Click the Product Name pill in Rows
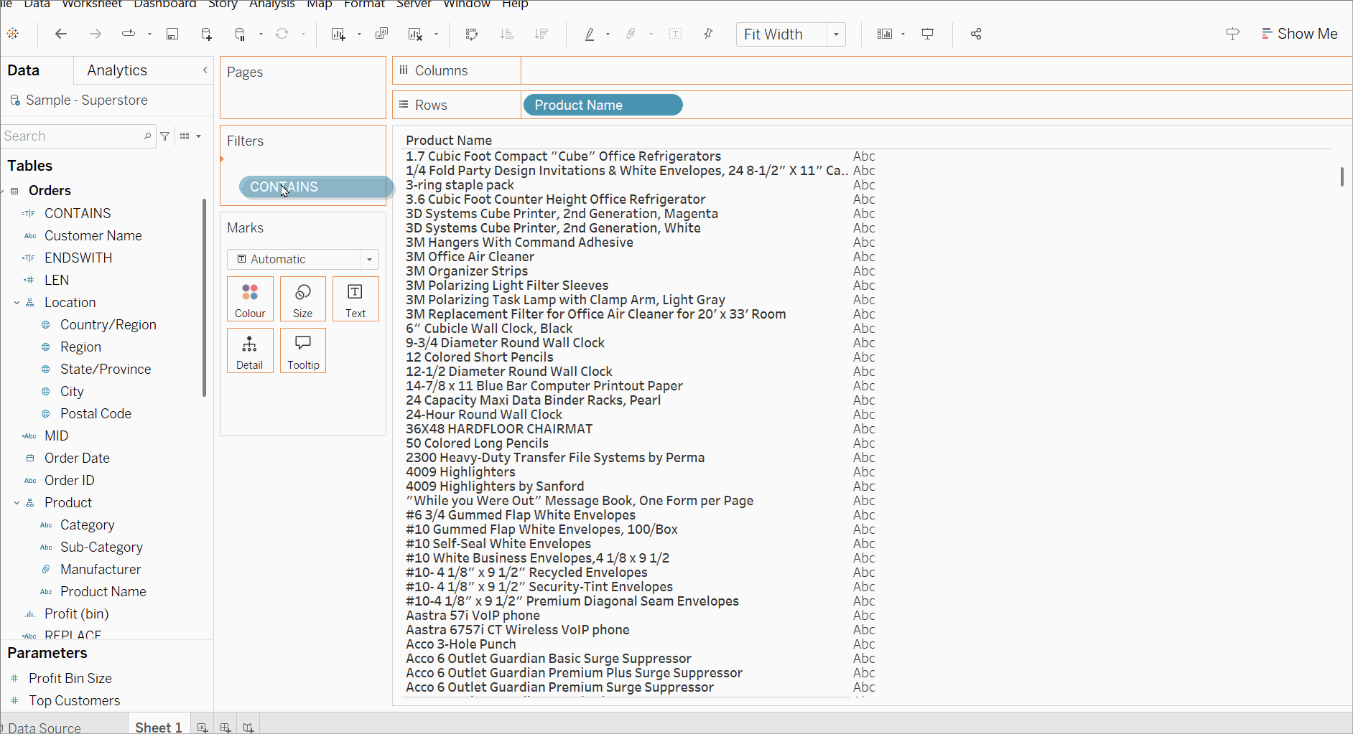 pyautogui.click(x=603, y=105)
